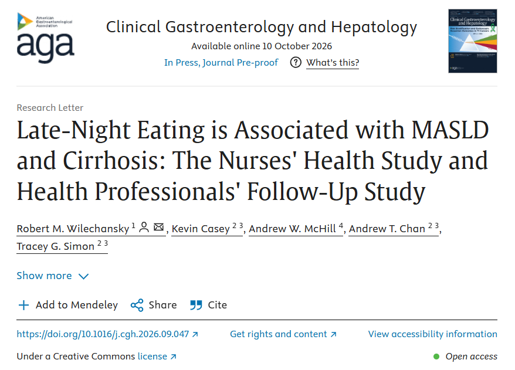
Task: Open the Clinical Gastroenterology and Hepatology journal title
Action: pos(262,27)
